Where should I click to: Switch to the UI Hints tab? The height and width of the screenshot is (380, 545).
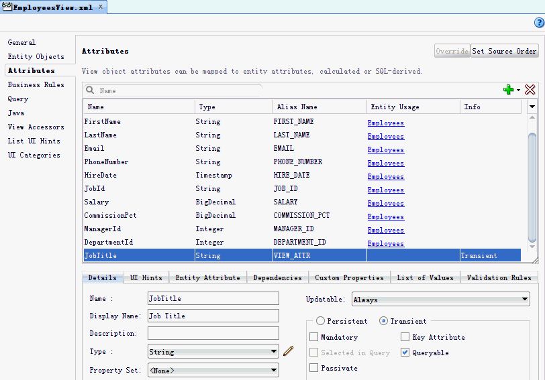[146, 277]
